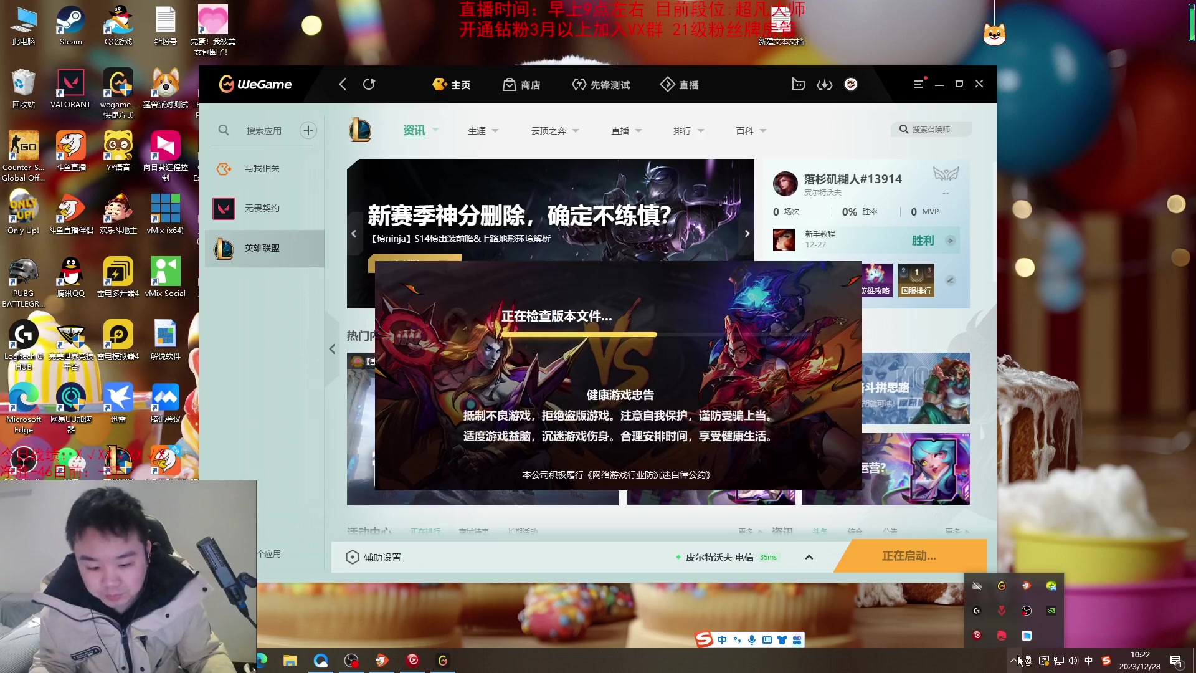Open PUBG BATTLEGROUNDS desktop shortcut
The image size is (1196, 673).
point(23,282)
